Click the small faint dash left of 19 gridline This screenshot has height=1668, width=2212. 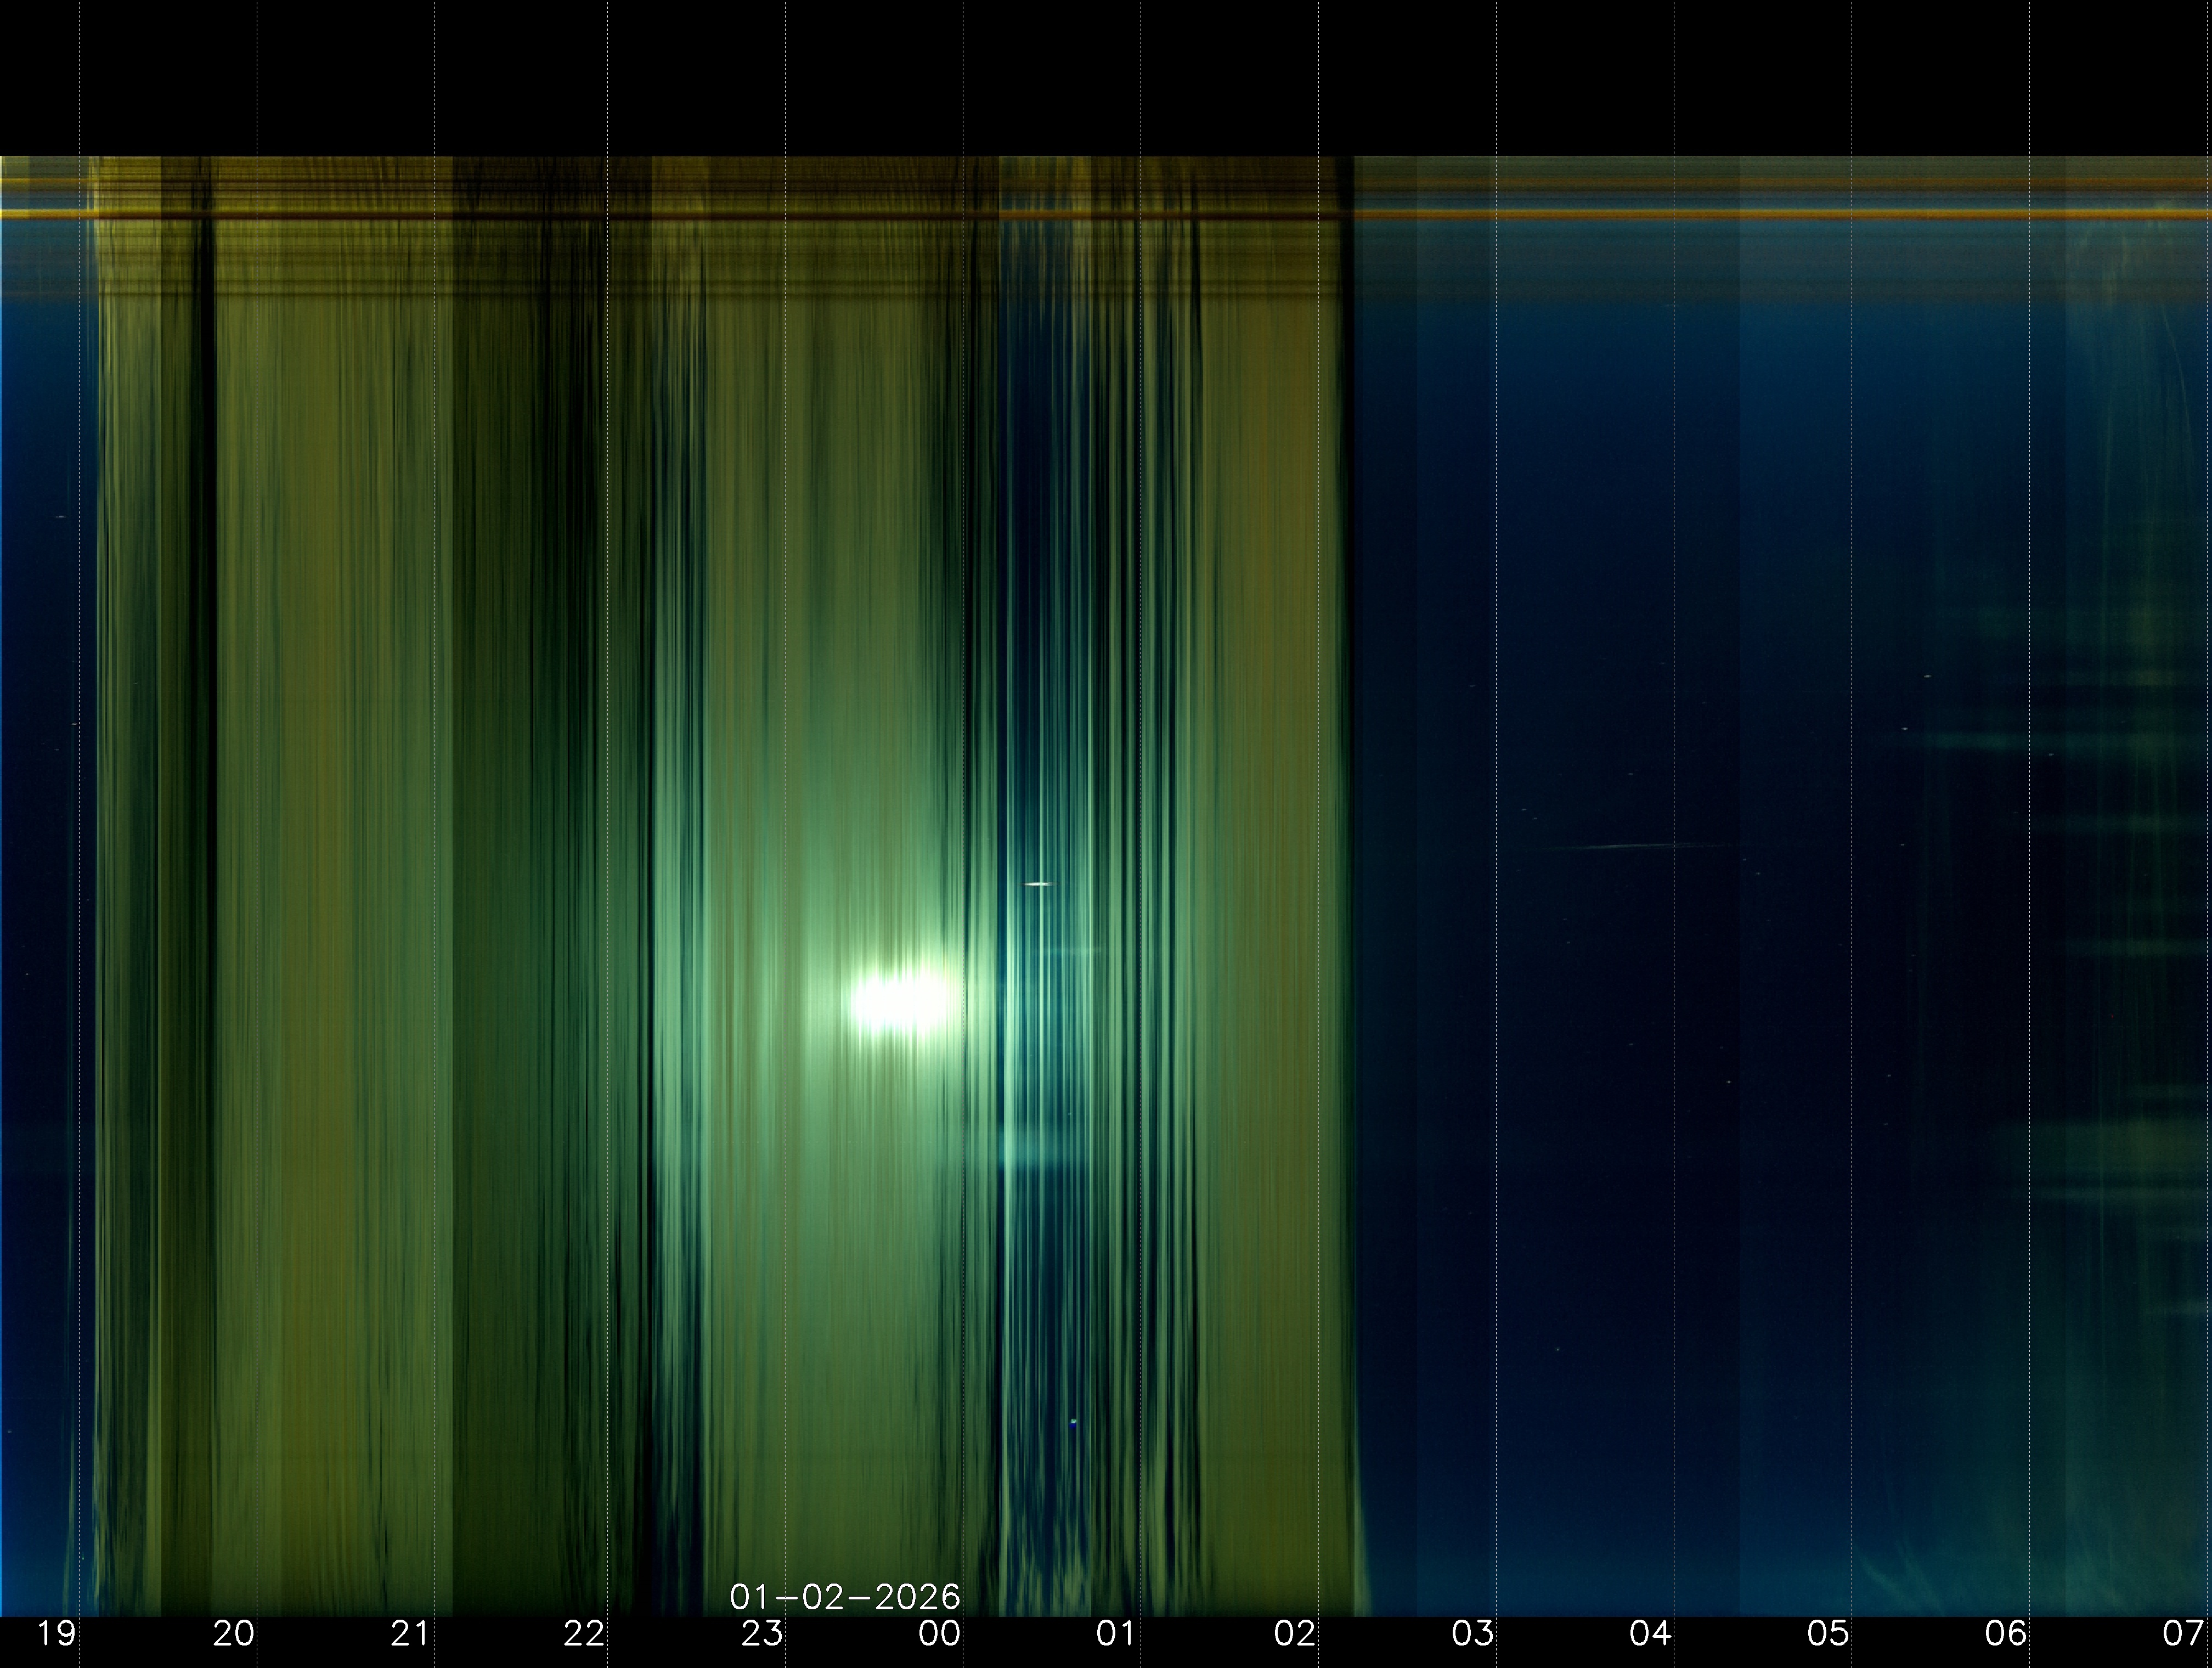tap(62, 516)
